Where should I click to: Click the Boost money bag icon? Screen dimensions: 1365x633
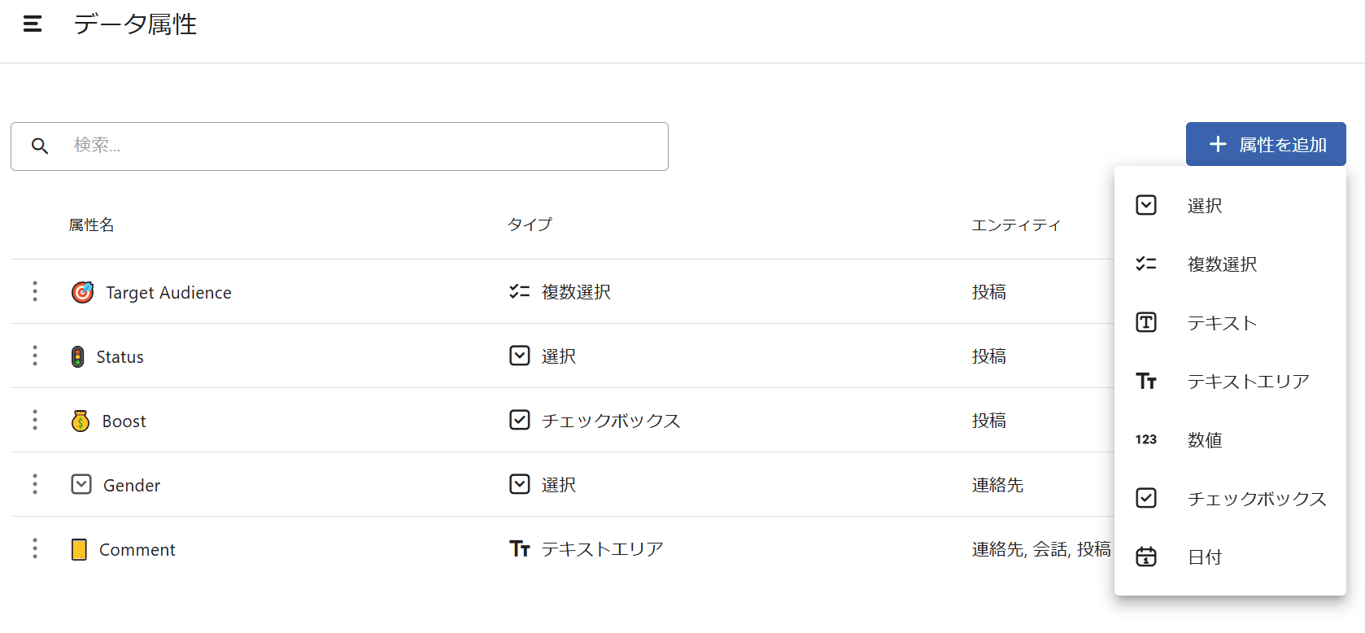(81, 421)
